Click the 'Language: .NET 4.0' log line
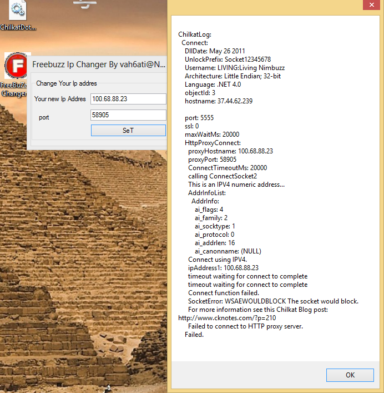The image size is (384, 393). pyautogui.click(x=213, y=84)
